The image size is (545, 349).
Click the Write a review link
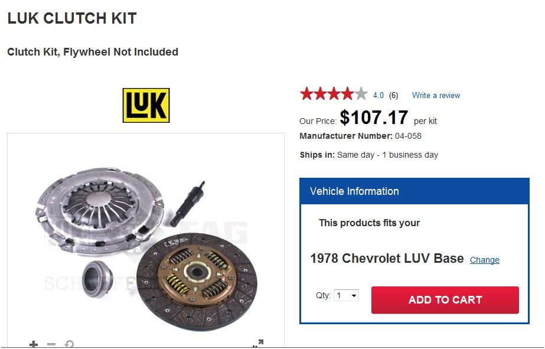[x=436, y=95]
